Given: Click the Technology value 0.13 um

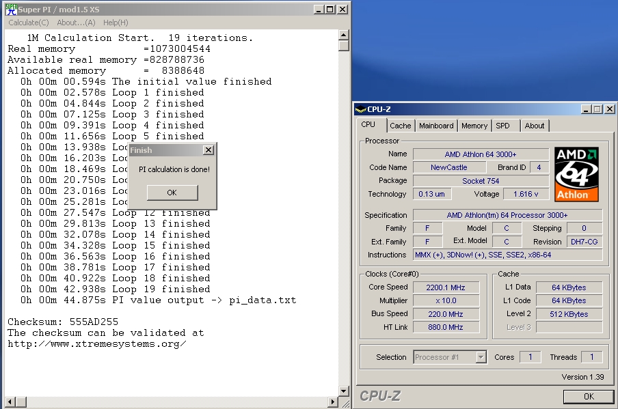Looking at the screenshot, I should click(x=431, y=194).
